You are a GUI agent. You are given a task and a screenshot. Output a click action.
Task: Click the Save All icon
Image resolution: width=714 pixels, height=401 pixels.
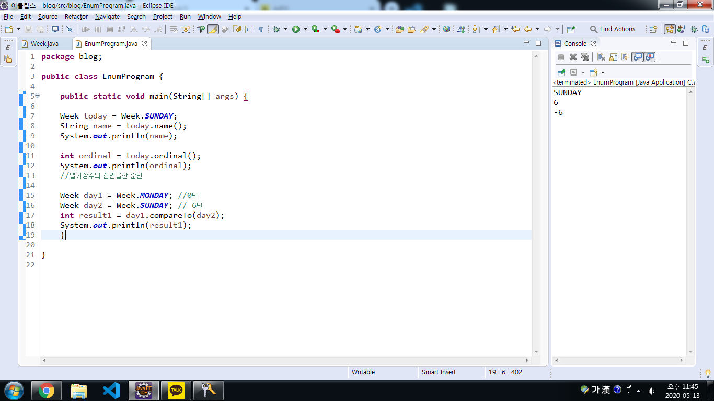tap(40, 29)
